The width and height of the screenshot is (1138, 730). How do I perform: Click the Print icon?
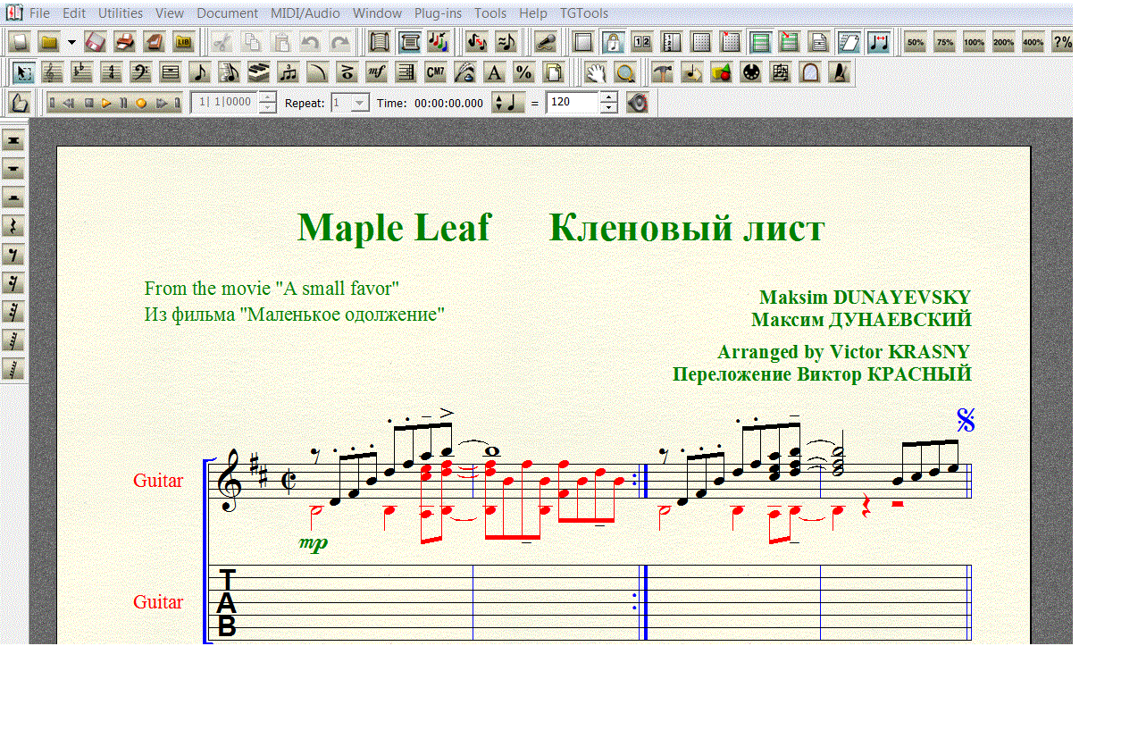[124, 42]
